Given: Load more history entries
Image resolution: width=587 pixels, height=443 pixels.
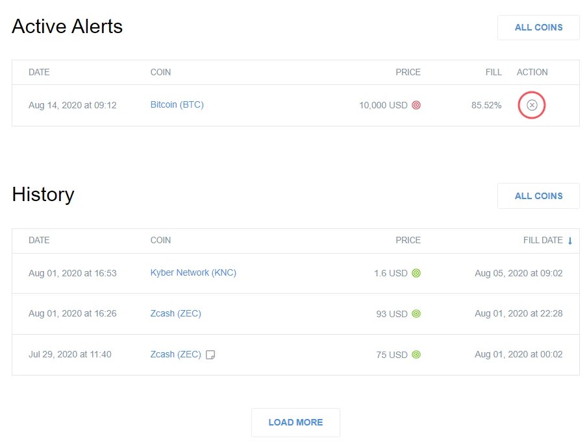Looking at the screenshot, I should click(x=295, y=422).
